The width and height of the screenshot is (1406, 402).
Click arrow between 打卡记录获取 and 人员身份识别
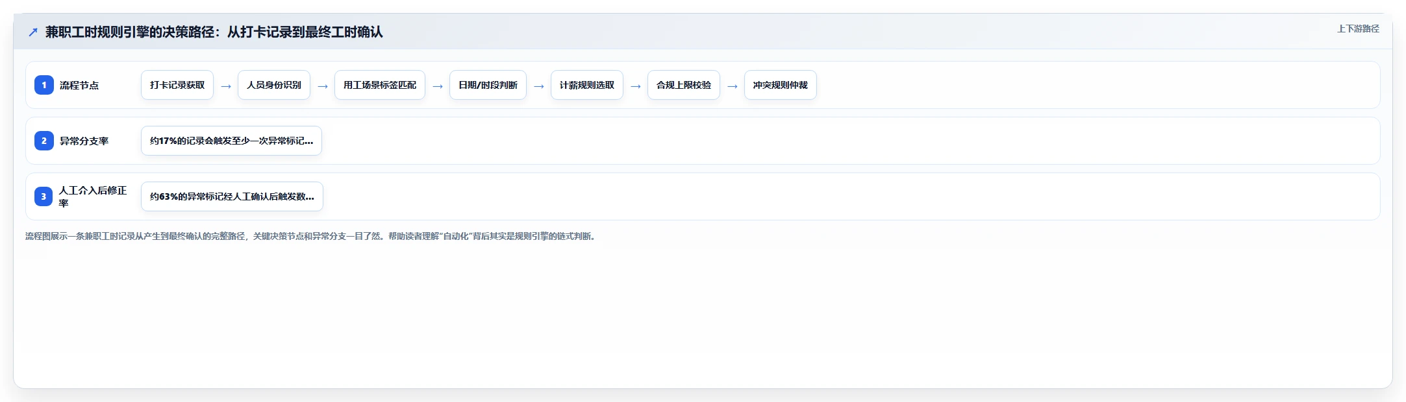point(226,86)
